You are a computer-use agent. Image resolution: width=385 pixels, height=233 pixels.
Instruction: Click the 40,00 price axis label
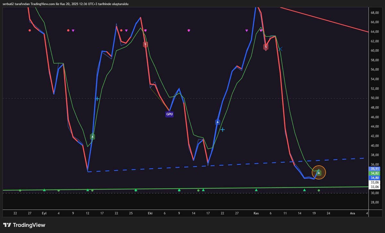pos(375,145)
